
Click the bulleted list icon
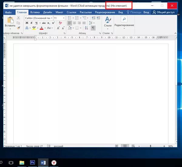tap(69, 18)
